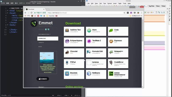Click the page scrollbar down arrow

click(143, 87)
